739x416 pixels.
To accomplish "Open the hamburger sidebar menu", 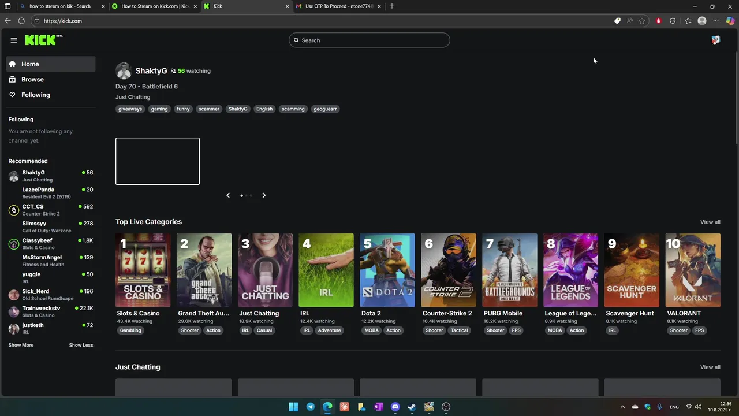I will point(14,40).
